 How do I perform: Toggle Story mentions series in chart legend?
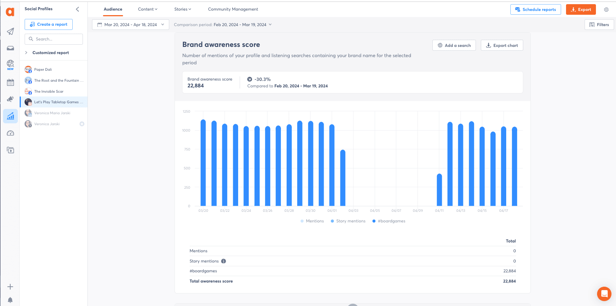(348, 221)
